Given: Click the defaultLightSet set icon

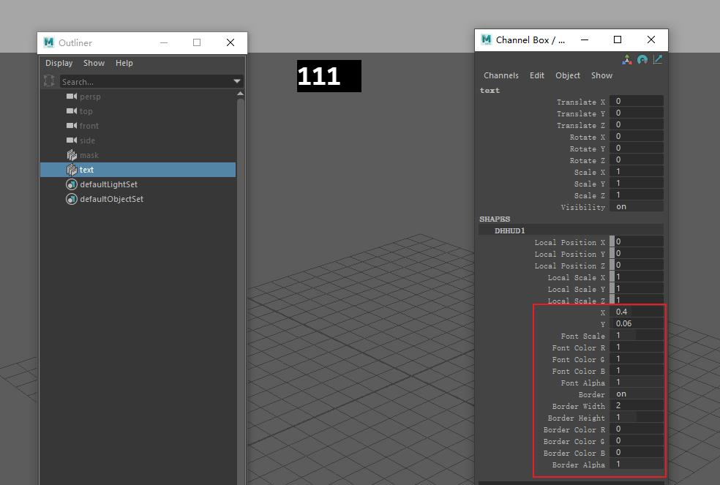Looking at the screenshot, I should [x=72, y=184].
